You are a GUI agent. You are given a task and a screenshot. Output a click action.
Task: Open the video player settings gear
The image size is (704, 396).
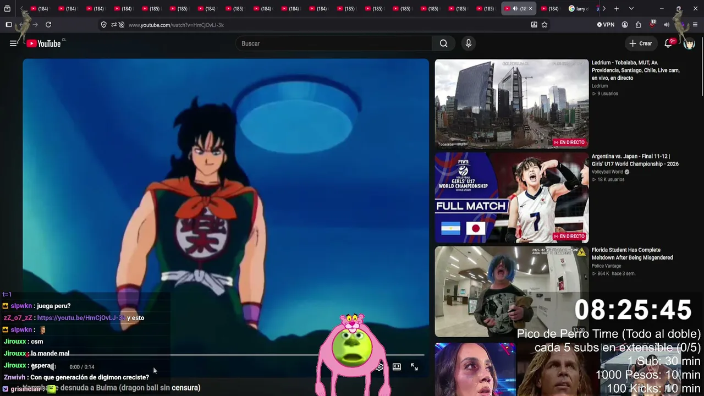coord(379,367)
